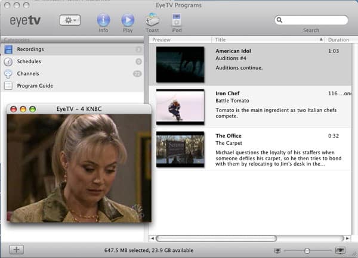This screenshot has width=358, height=258.
Task: Click the small thumbnail size icon
Action: tap(277, 251)
